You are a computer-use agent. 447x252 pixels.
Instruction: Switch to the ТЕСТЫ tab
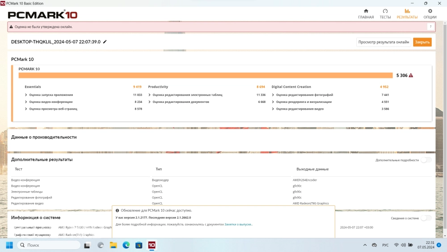(385, 14)
